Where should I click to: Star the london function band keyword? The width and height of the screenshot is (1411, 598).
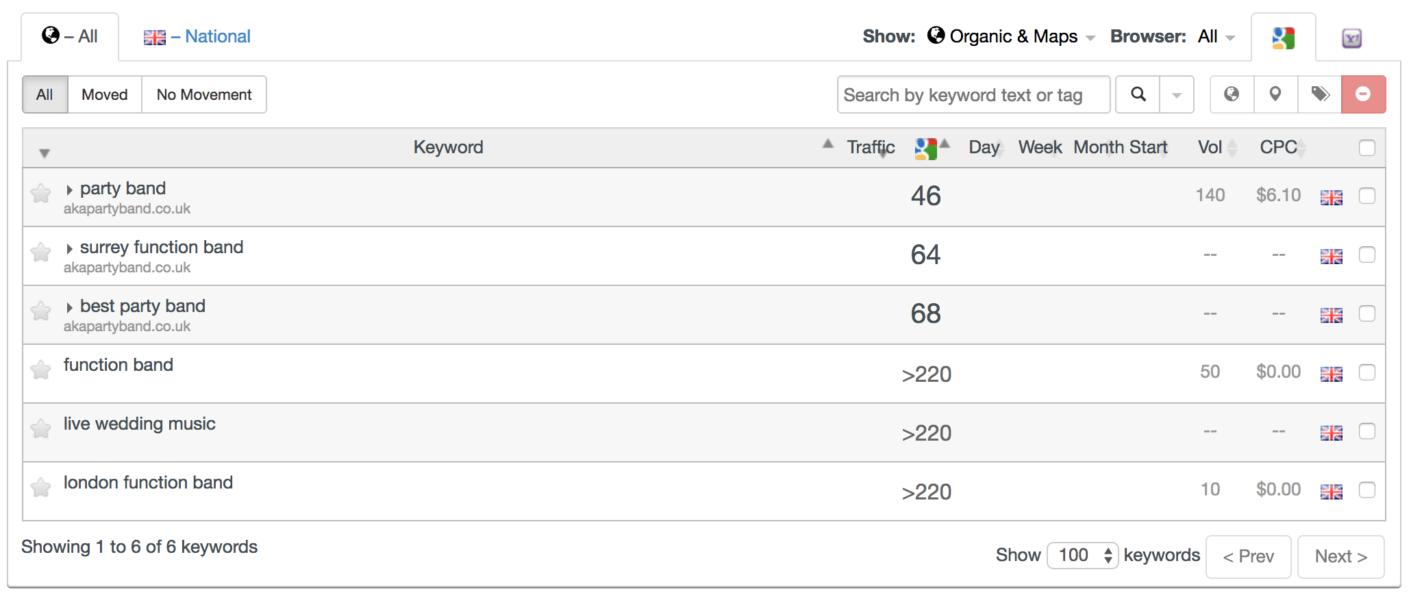coord(41,488)
